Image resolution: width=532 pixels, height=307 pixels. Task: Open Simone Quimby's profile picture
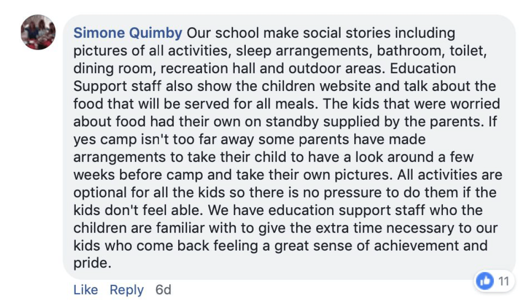pyautogui.click(x=38, y=32)
